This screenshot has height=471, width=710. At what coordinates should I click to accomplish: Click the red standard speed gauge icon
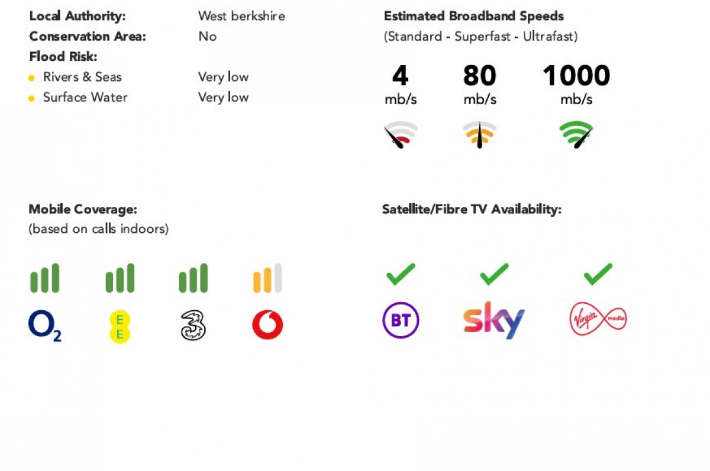(x=401, y=135)
